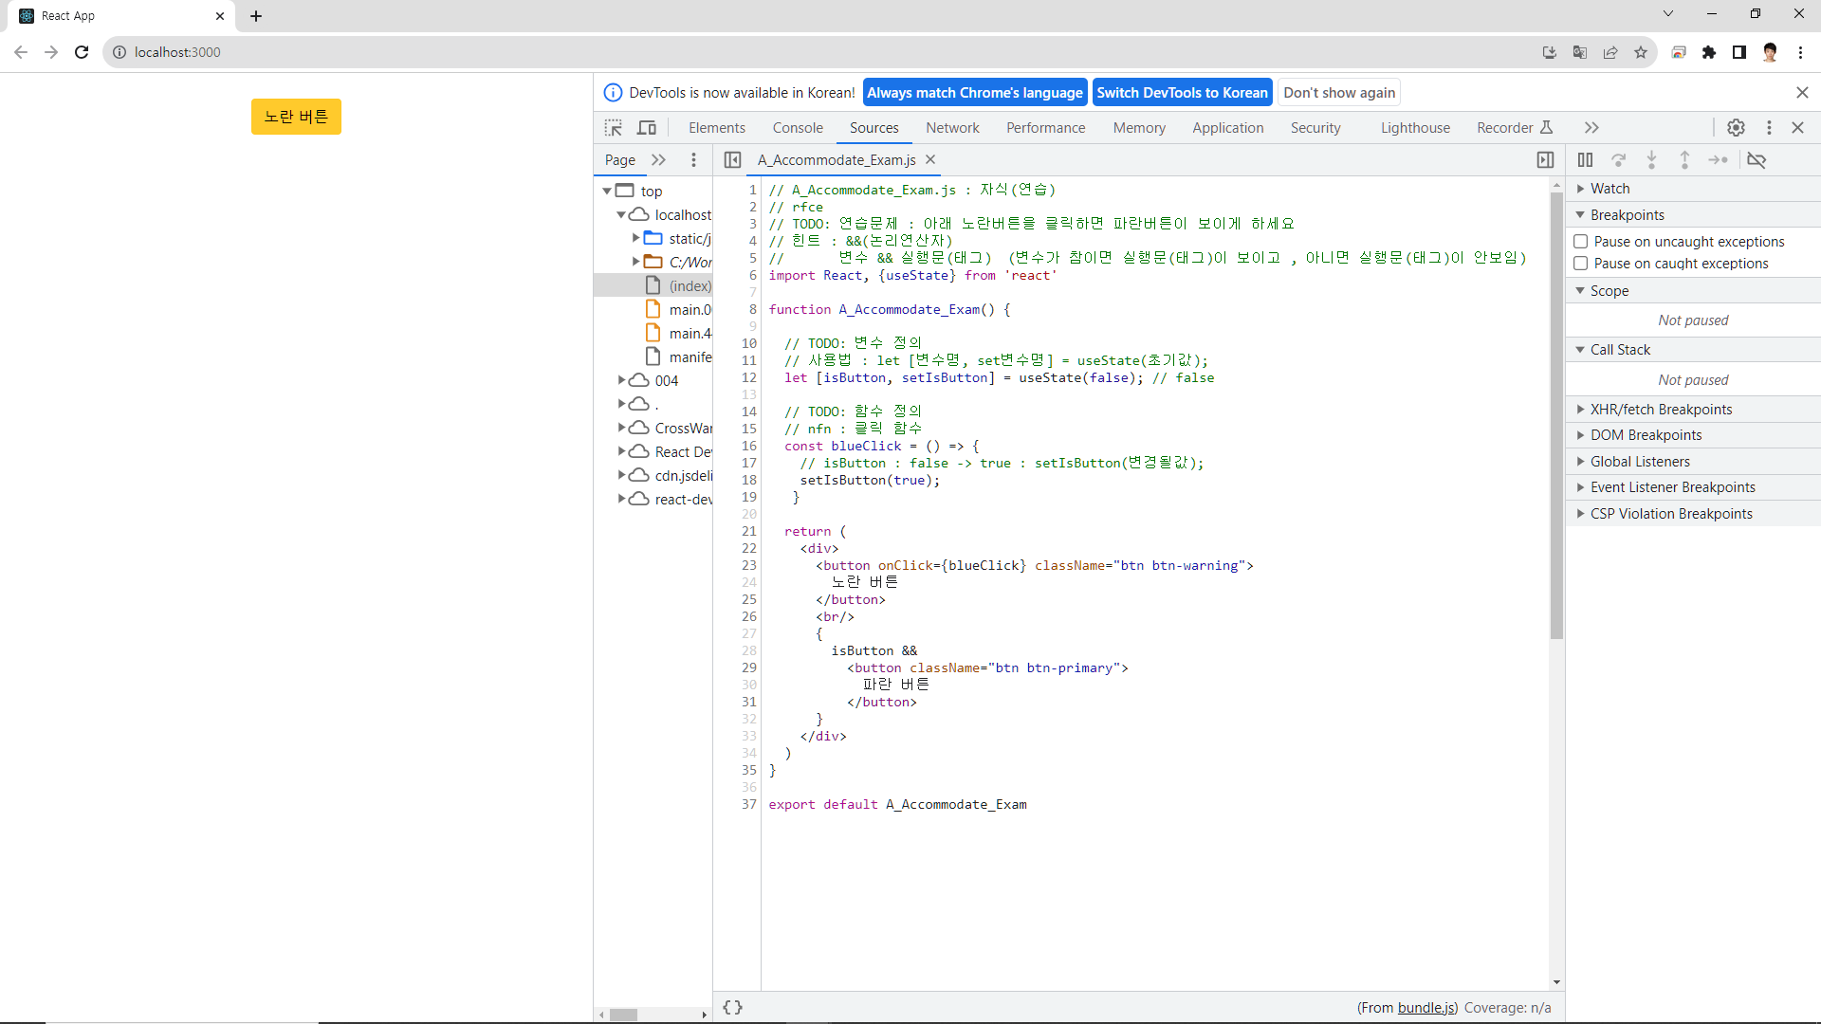The width and height of the screenshot is (1821, 1024).
Task: Click pause script execution icon
Action: tap(1585, 160)
